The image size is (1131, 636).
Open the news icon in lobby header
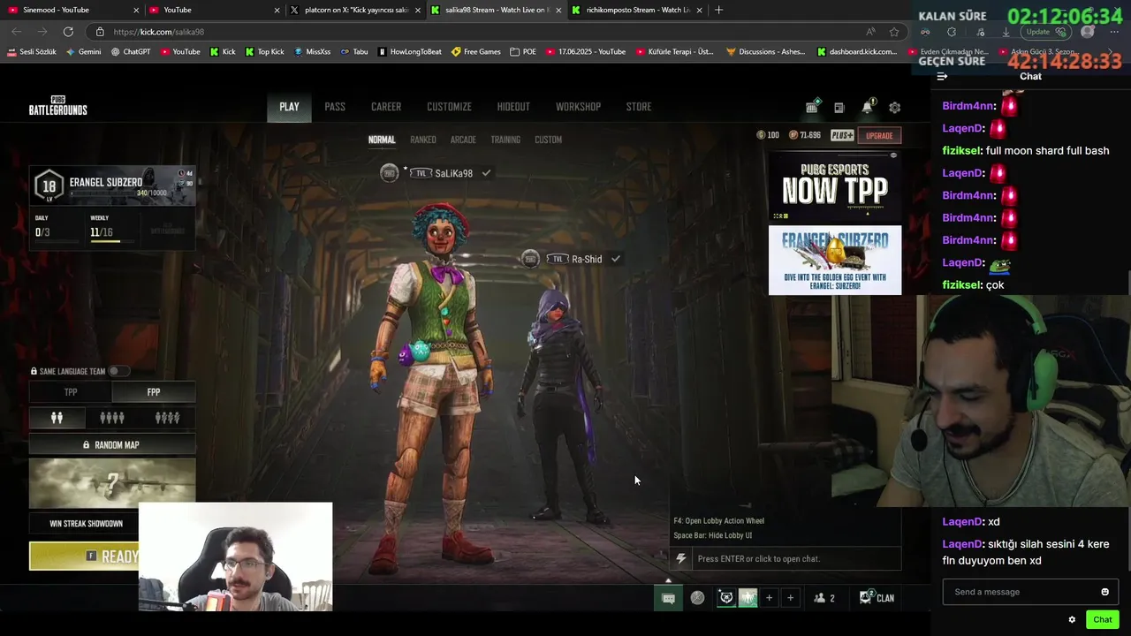pyautogui.click(x=839, y=108)
